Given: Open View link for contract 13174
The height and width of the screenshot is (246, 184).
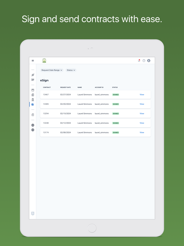Looking at the screenshot, I should (142, 133).
